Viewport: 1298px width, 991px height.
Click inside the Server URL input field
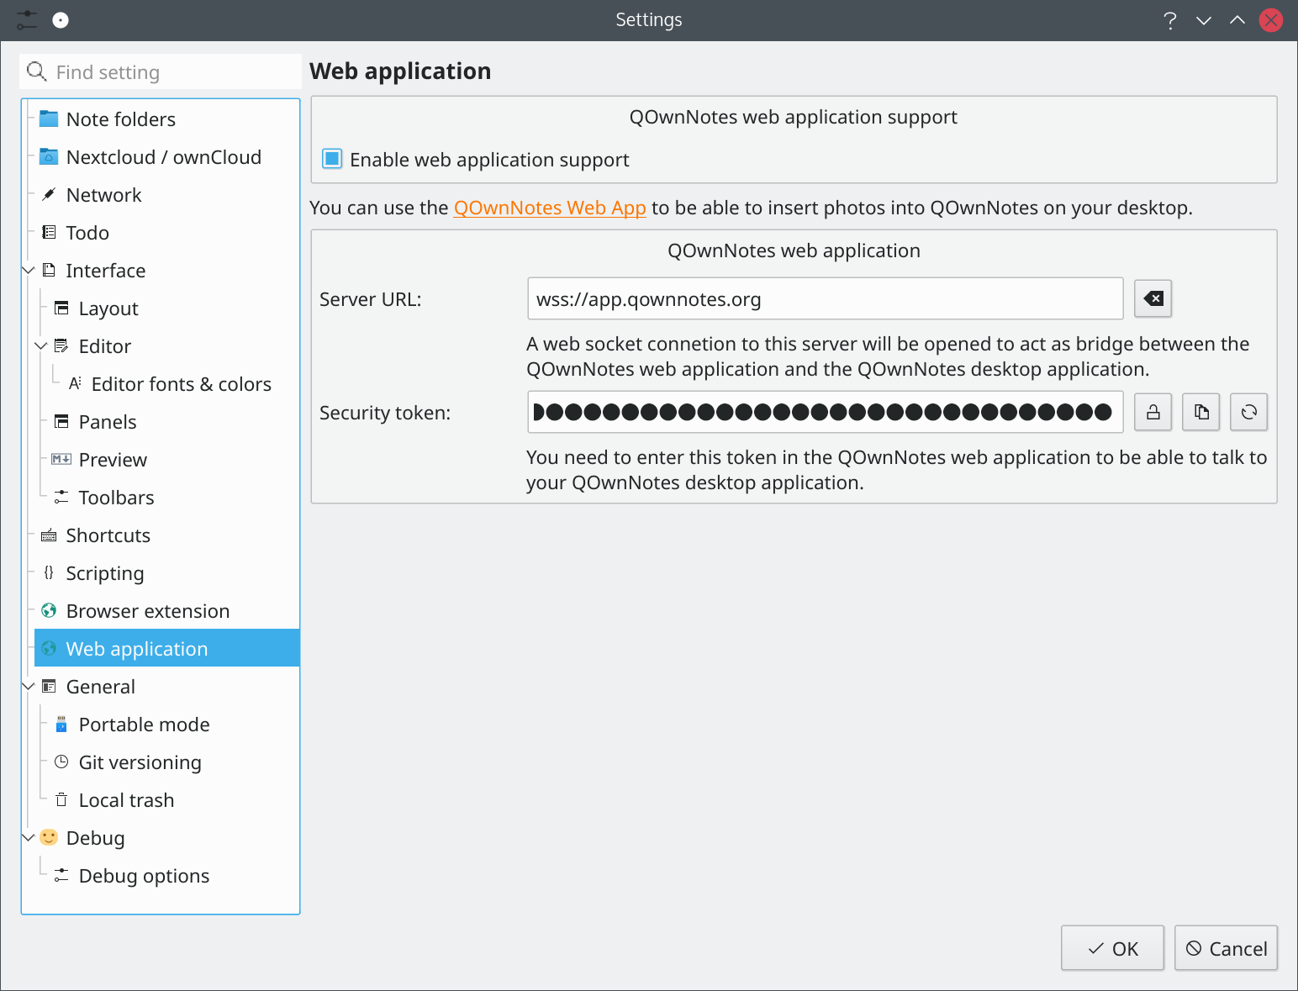pyautogui.click(x=824, y=298)
